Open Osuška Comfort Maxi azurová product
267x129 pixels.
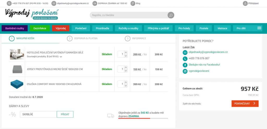[x=54, y=84]
